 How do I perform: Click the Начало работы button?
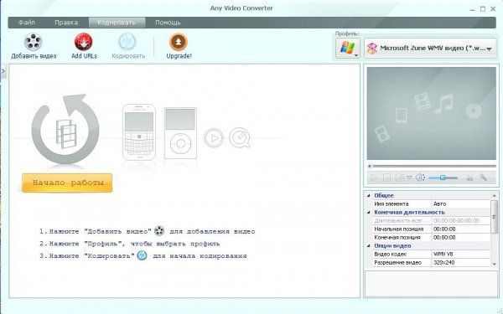coord(67,183)
